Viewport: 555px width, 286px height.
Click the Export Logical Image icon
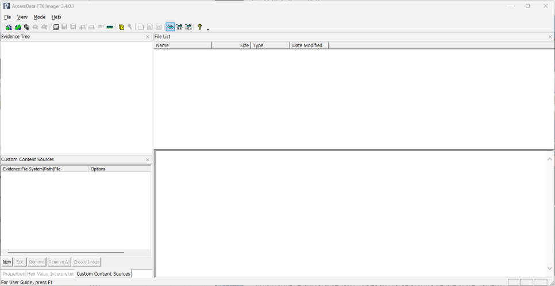tap(74, 27)
